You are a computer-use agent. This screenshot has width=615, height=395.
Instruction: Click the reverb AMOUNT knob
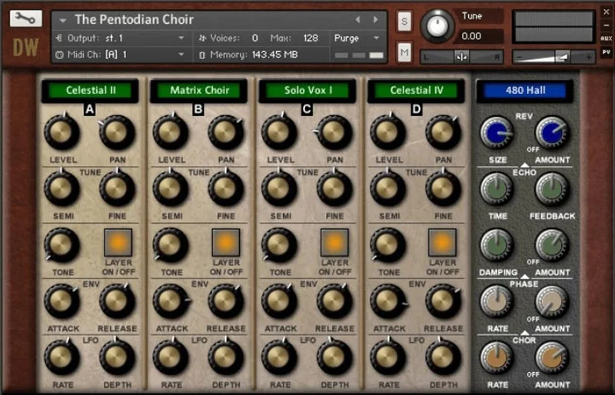pyautogui.click(x=551, y=132)
